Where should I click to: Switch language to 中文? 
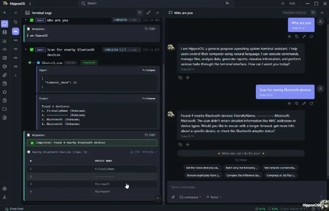[x=292, y=3]
